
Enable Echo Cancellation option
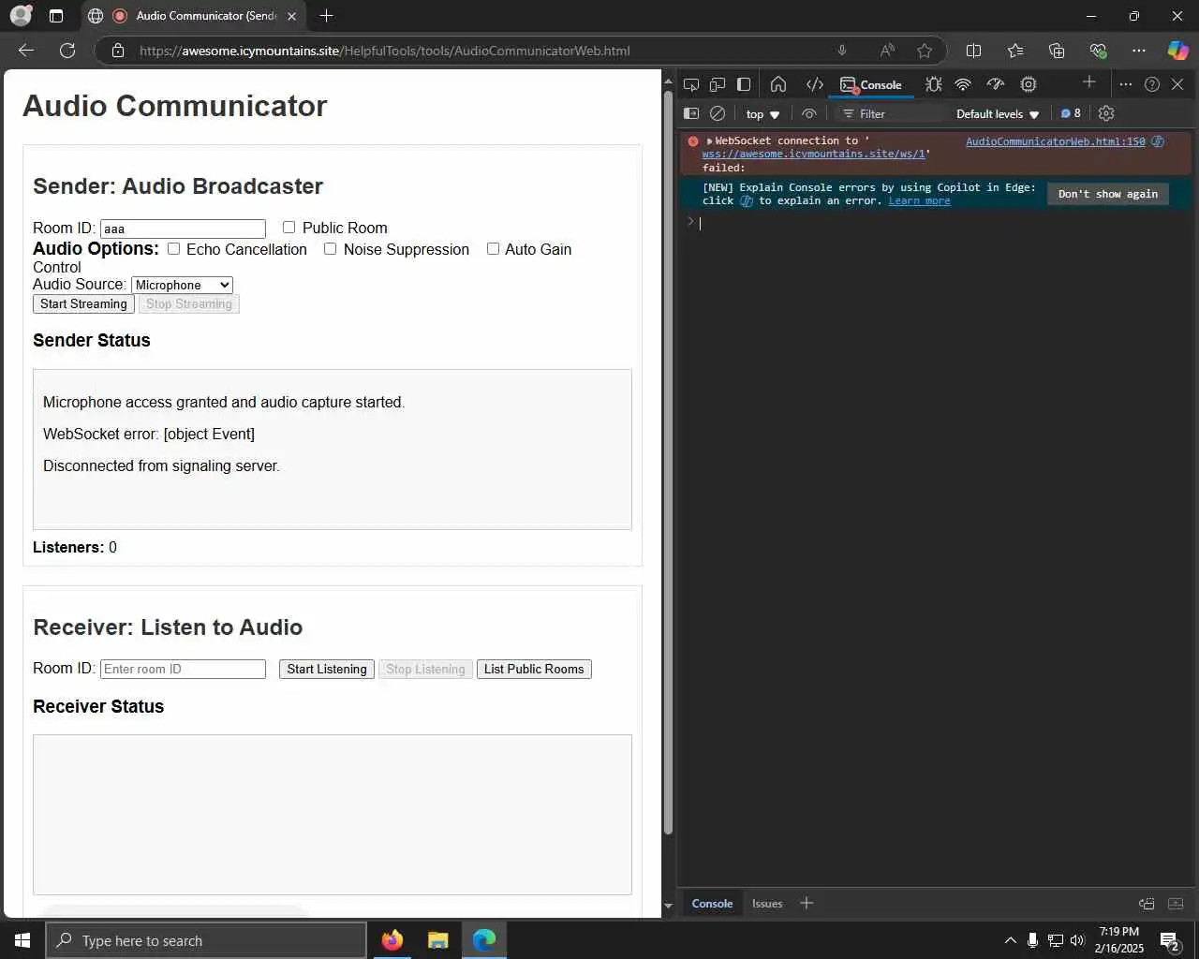(173, 249)
